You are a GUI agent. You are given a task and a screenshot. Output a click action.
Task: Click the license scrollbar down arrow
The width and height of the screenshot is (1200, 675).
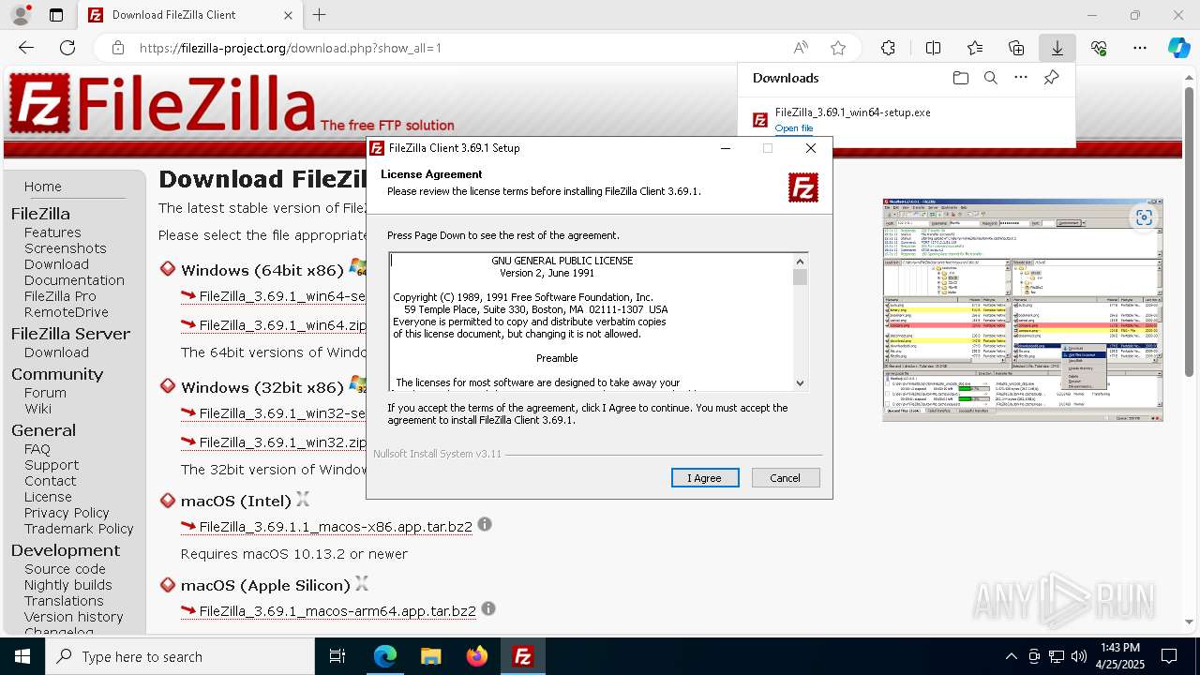point(800,382)
